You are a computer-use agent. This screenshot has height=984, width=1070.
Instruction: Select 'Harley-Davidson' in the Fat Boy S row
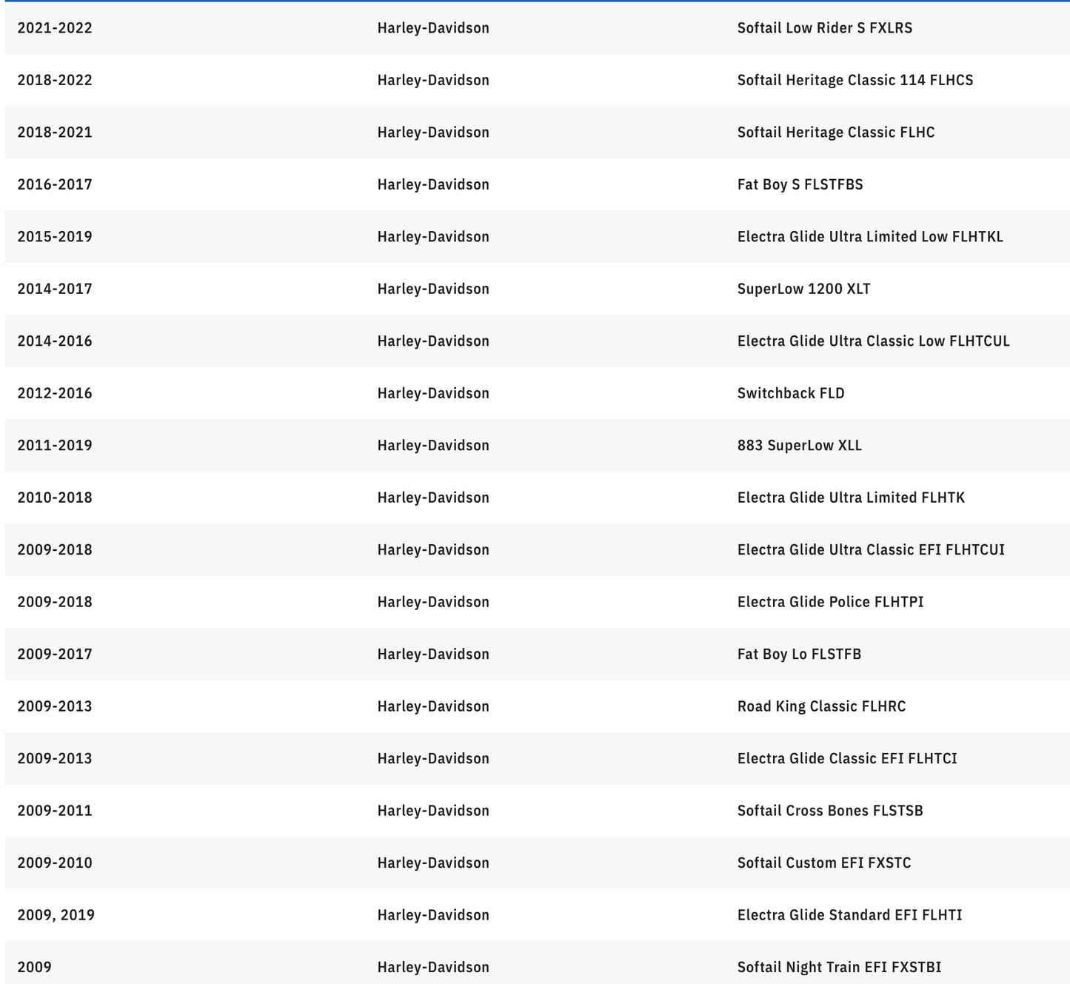(433, 184)
